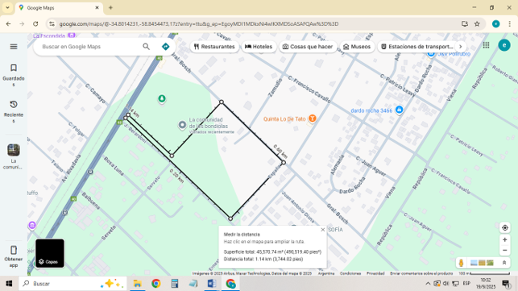
Task: Open Street View pegman control
Action: point(461,263)
